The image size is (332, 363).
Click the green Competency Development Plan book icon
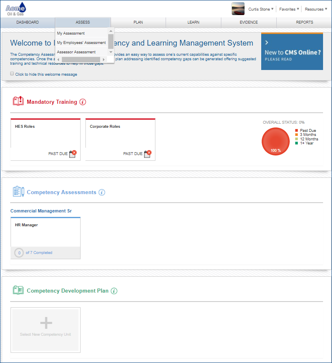point(18,290)
